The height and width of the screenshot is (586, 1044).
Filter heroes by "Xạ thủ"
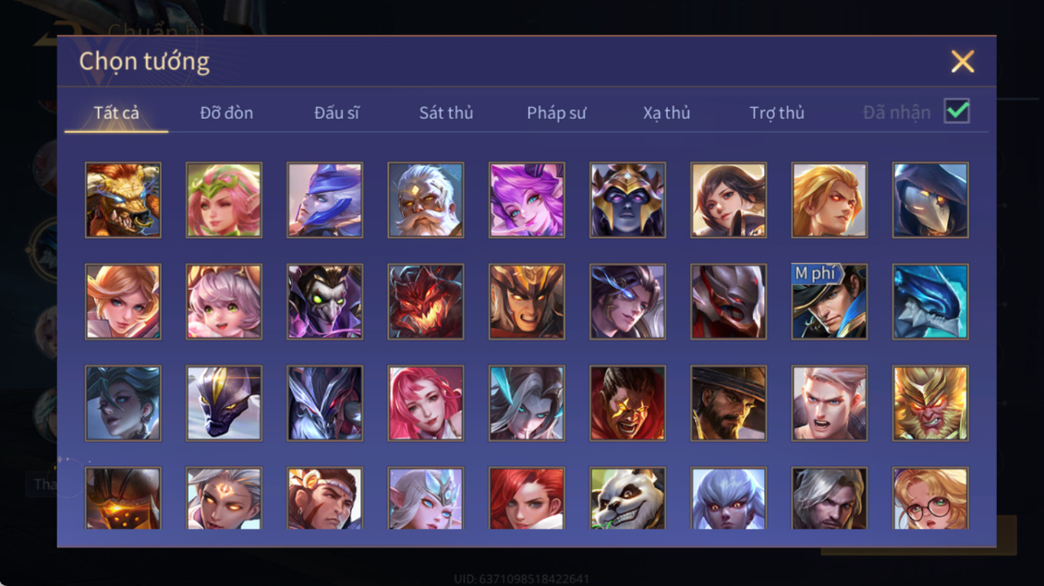[666, 114]
